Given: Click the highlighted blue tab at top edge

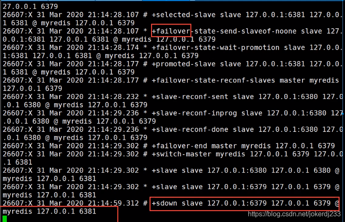Looking at the screenshot, I should 166,0.
